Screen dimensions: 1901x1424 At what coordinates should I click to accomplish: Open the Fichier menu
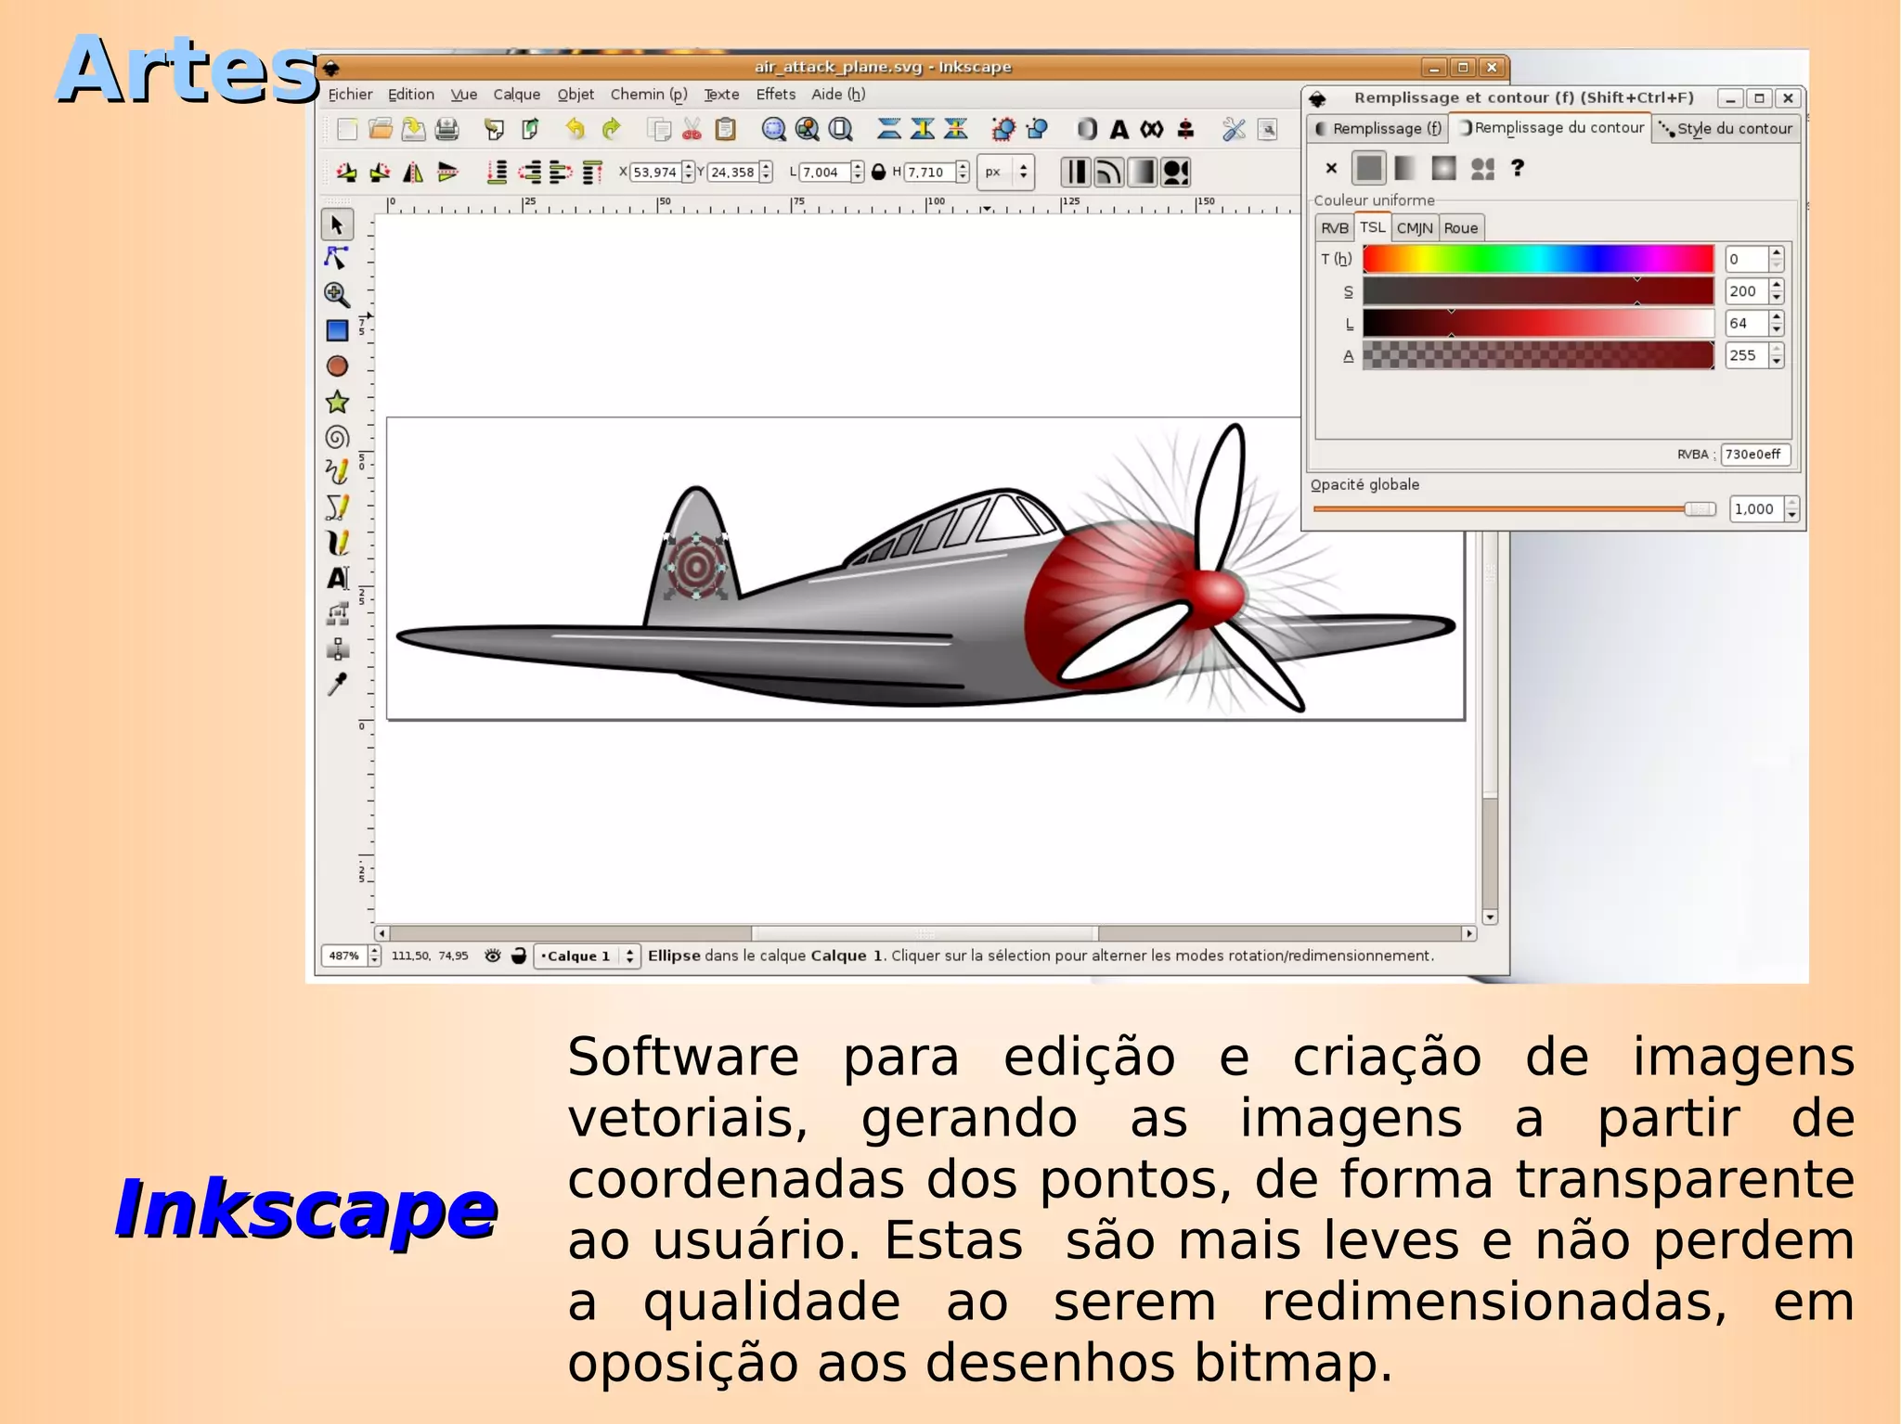(350, 94)
